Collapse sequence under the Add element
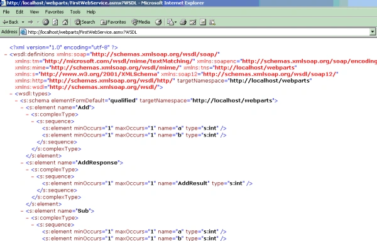377x241 pixels. pyautogui.click(x=33, y=121)
